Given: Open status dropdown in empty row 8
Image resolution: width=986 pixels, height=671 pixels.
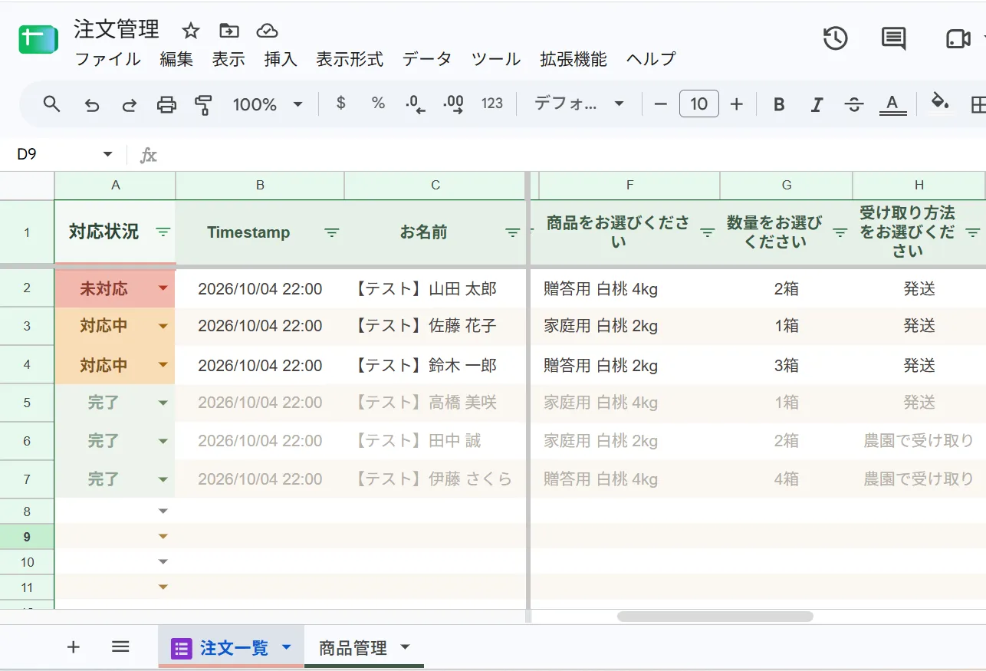Looking at the screenshot, I should (x=163, y=511).
